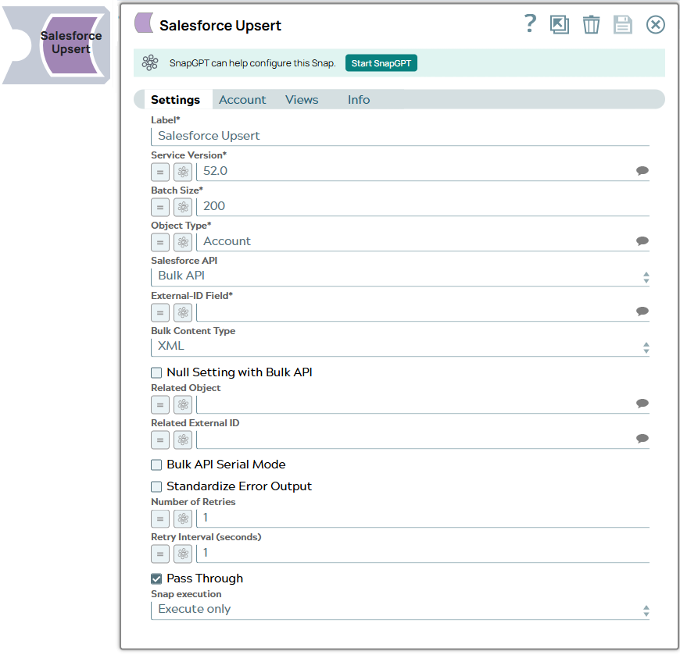Image resolution: width=680 pixels, height=655 pixels.
Task: Click SnapGPT icon beside Number of Retries
Action: click(x=183, y=518)
